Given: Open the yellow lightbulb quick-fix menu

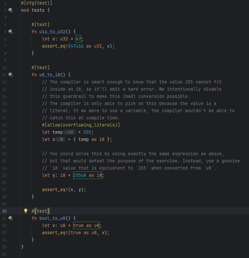Looking at the screenshot, I should tap(26, 211).
